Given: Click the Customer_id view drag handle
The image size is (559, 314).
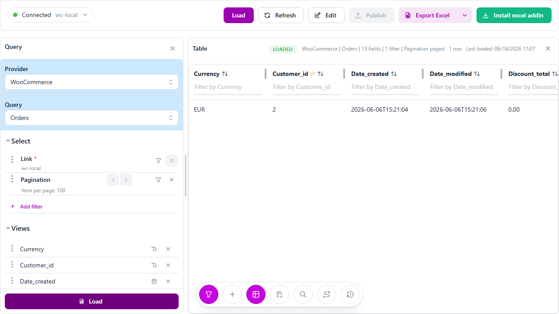Looking at the screenshot, I should [12, 265].
